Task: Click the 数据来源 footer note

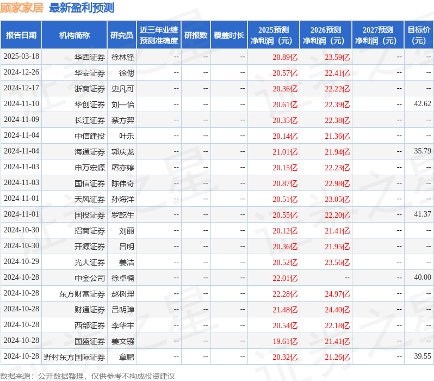Action: click(88, 376)
